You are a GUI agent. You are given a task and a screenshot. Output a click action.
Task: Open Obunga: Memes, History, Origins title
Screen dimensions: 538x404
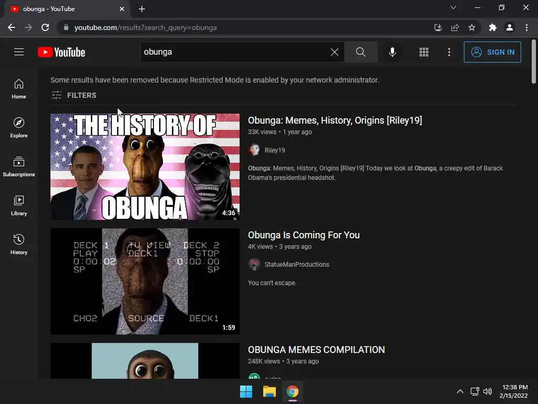point(335,120)
